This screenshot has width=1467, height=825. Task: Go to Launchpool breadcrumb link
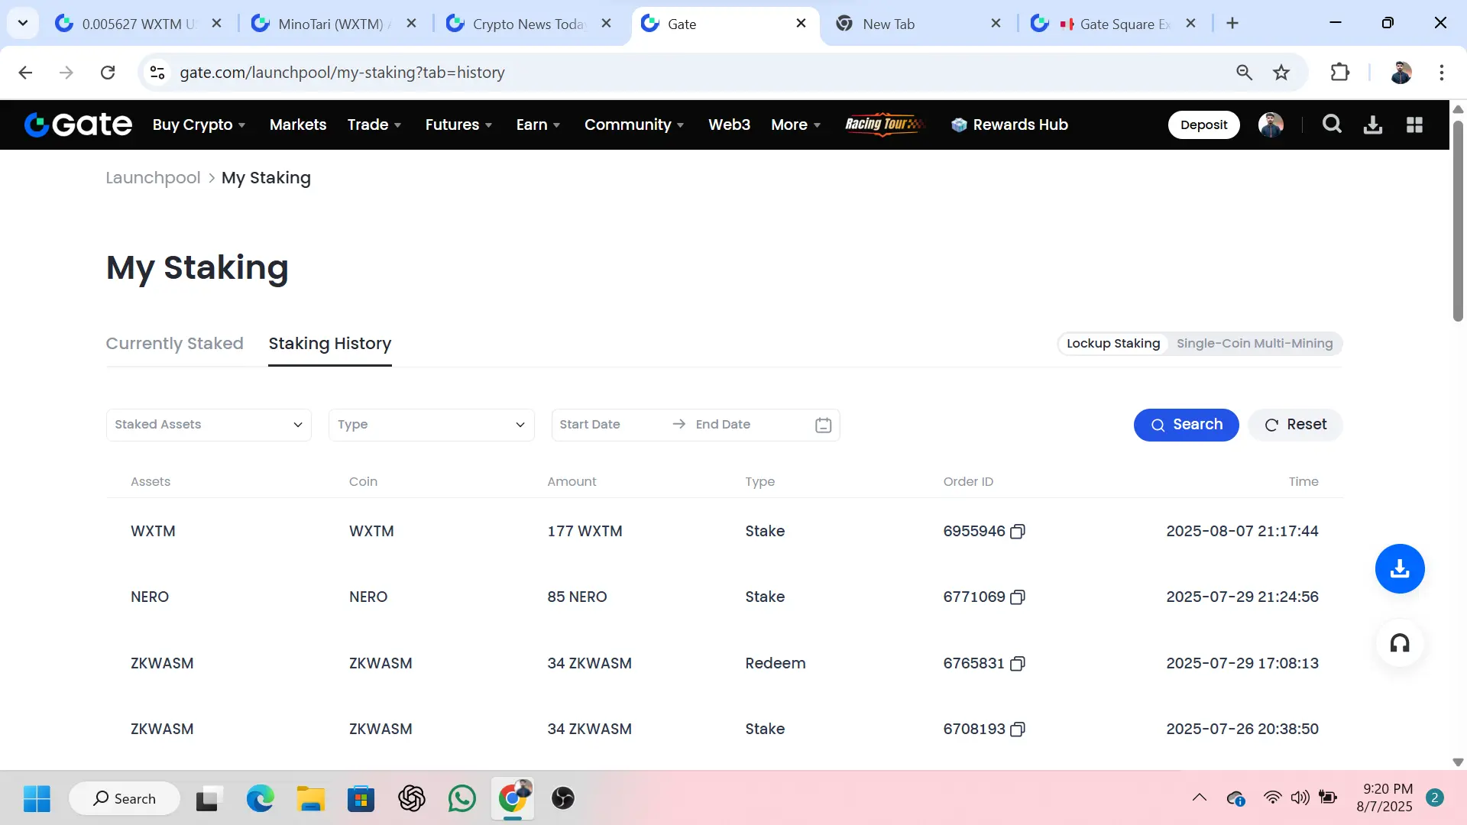point(153,178)
